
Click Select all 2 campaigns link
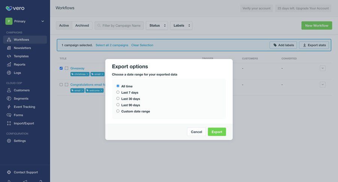112,45
